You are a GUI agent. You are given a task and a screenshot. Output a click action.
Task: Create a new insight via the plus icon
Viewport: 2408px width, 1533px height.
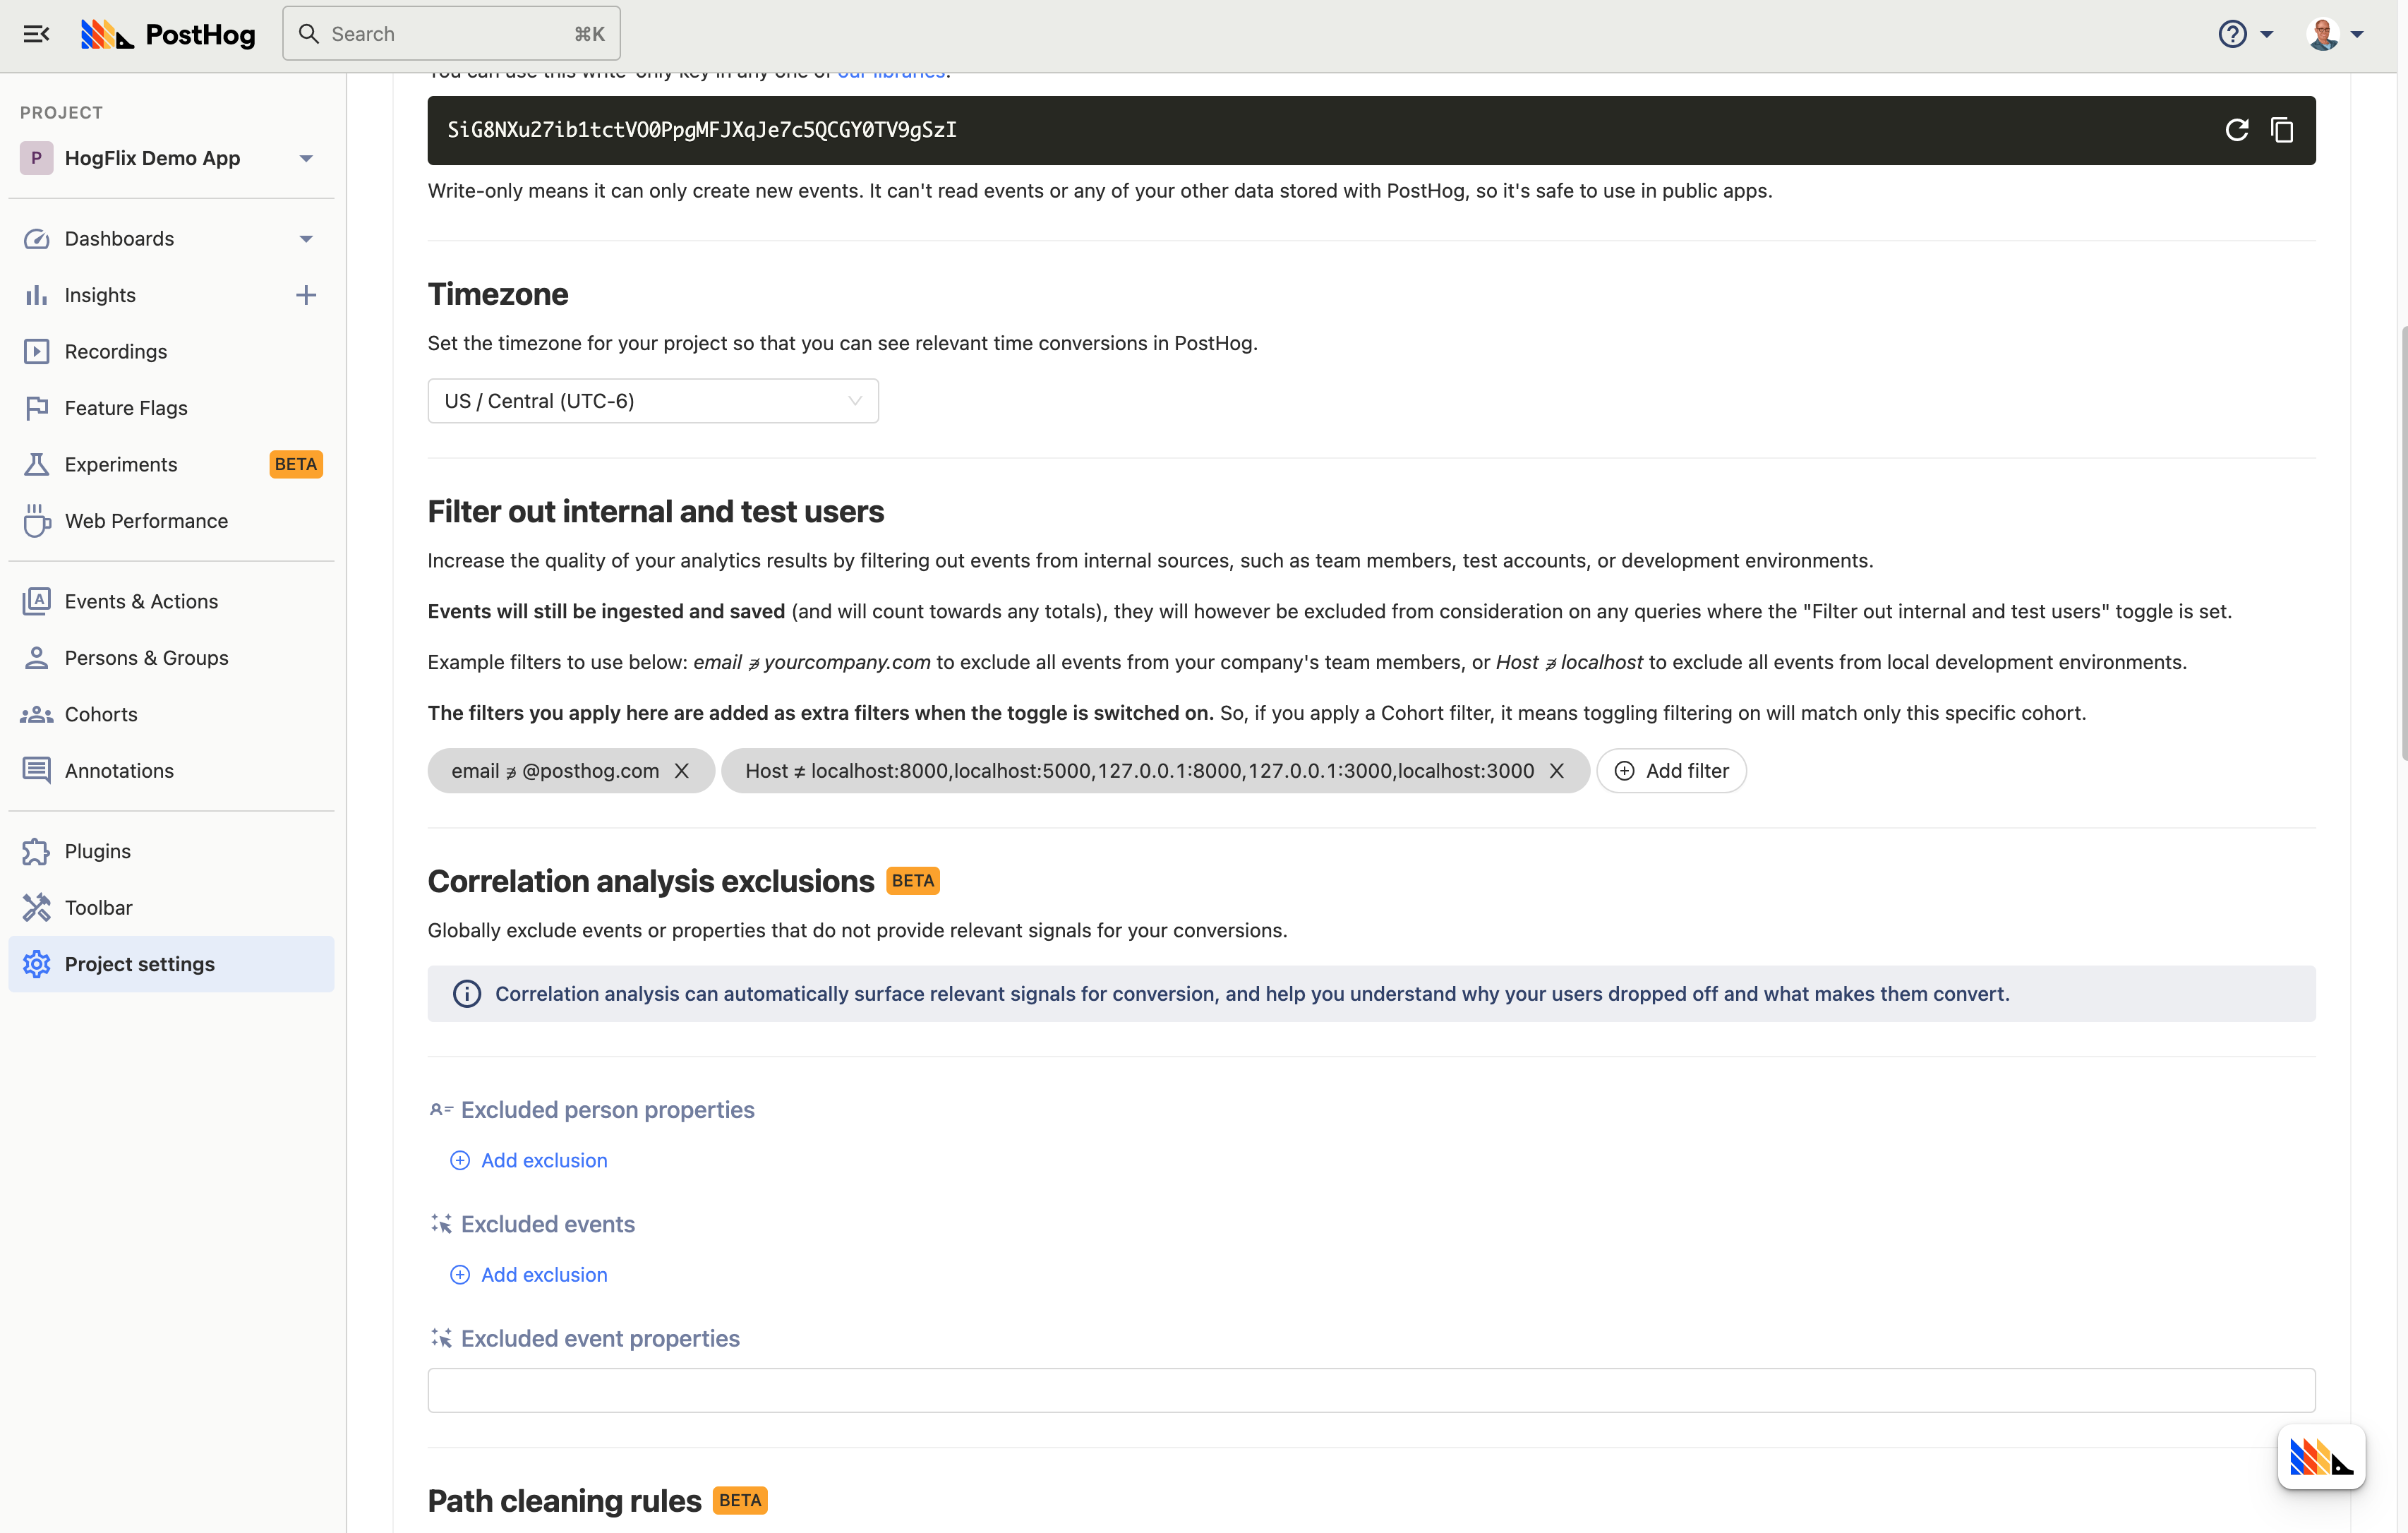point(306,294)
